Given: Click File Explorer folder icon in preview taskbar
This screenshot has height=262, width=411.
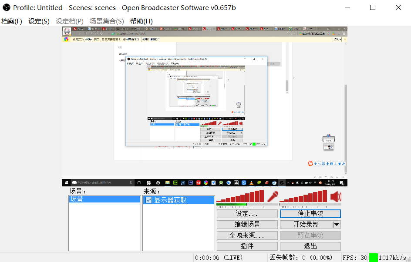Looking at the screenshot, I should click(167, 183).
